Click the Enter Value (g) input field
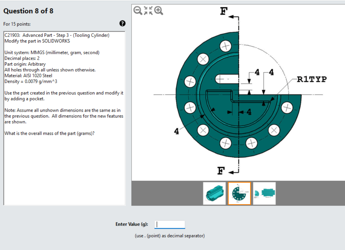The image size is (345, 250). tap(169, 224)
